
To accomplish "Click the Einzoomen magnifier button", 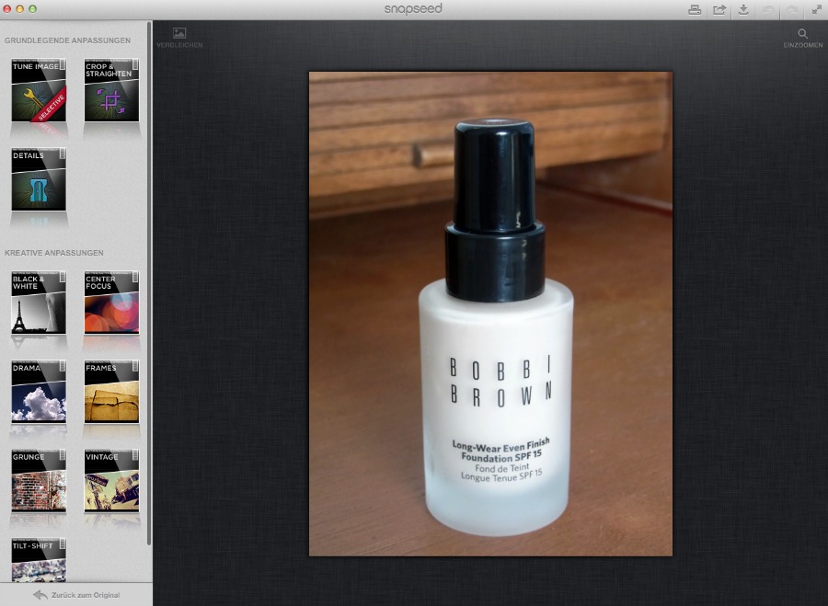I will 802,38.
